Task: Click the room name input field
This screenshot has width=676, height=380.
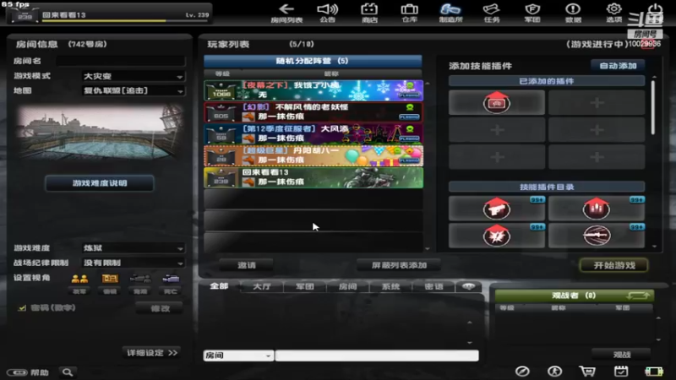Action: 121,61
